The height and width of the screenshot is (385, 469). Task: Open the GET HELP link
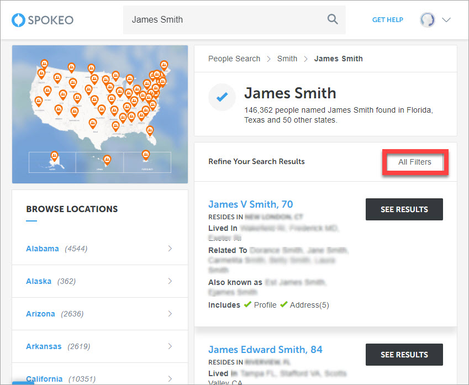(388, 20)
